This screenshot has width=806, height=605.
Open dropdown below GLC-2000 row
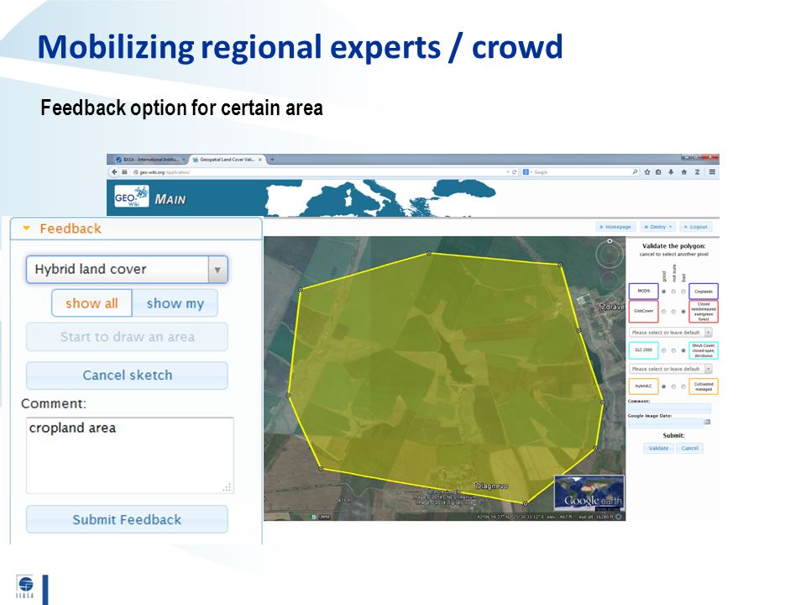[x=670, y=369]
